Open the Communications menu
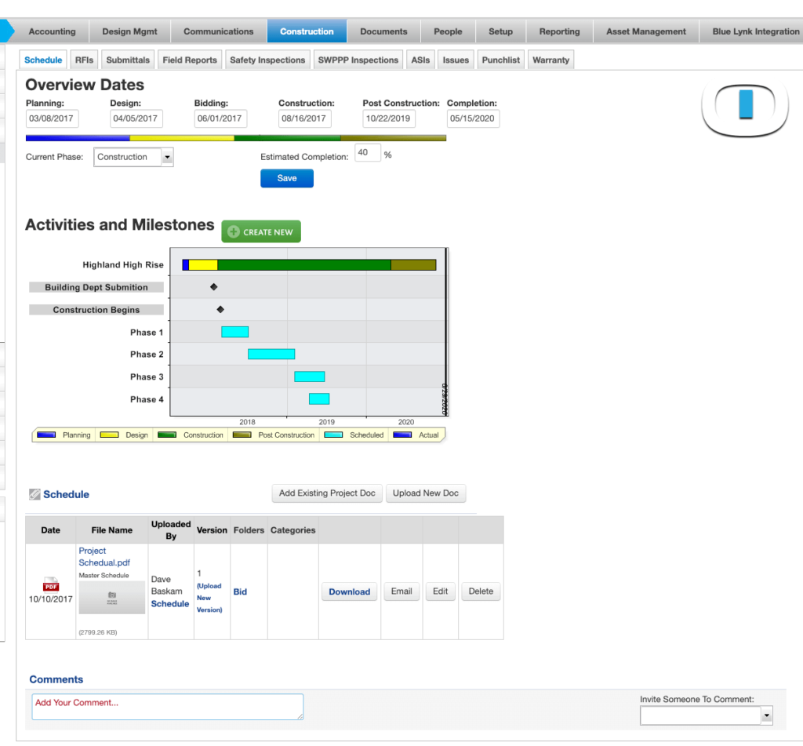 219,31
